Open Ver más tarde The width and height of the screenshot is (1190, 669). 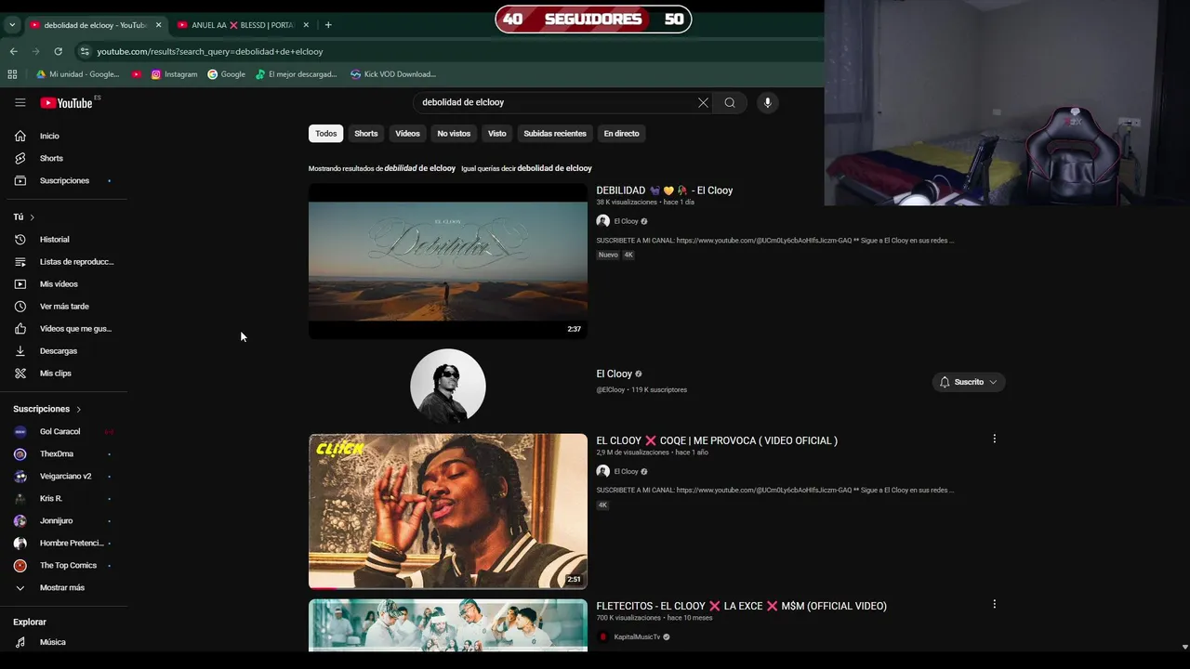pos(63,307)
